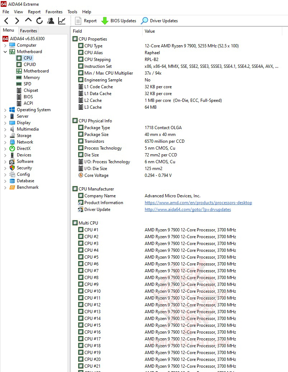Open the AMD product information link
This screenshot has height=372, width=288.
(x=198, y=203)
